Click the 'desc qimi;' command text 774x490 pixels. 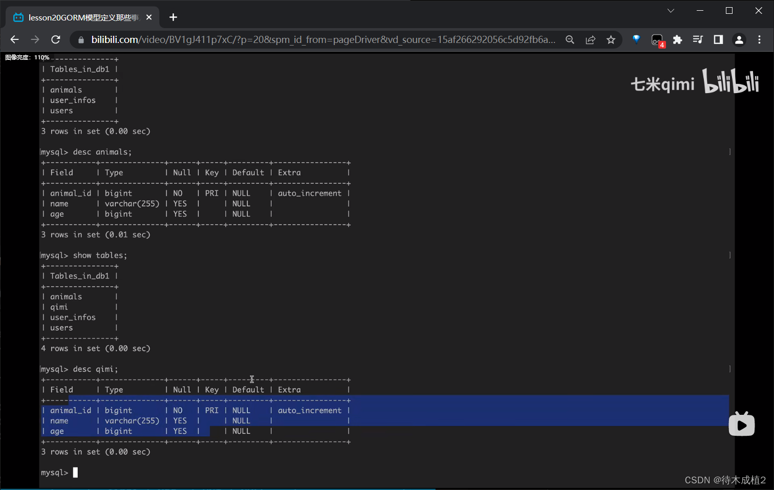pos(95,369)
